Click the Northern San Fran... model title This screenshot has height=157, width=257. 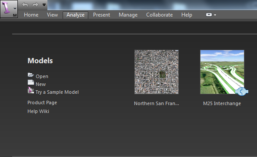[x=157, y=103]
